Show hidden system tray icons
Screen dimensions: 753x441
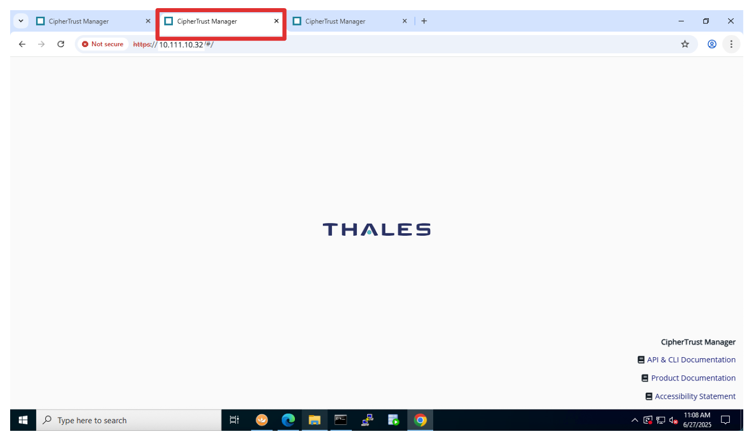click(635, 420)
